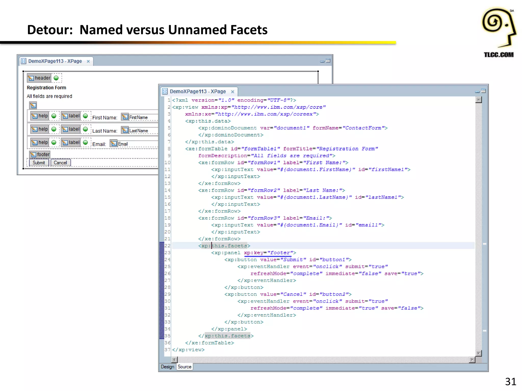Click the green dot after label in Last Name row

(85, 129)
